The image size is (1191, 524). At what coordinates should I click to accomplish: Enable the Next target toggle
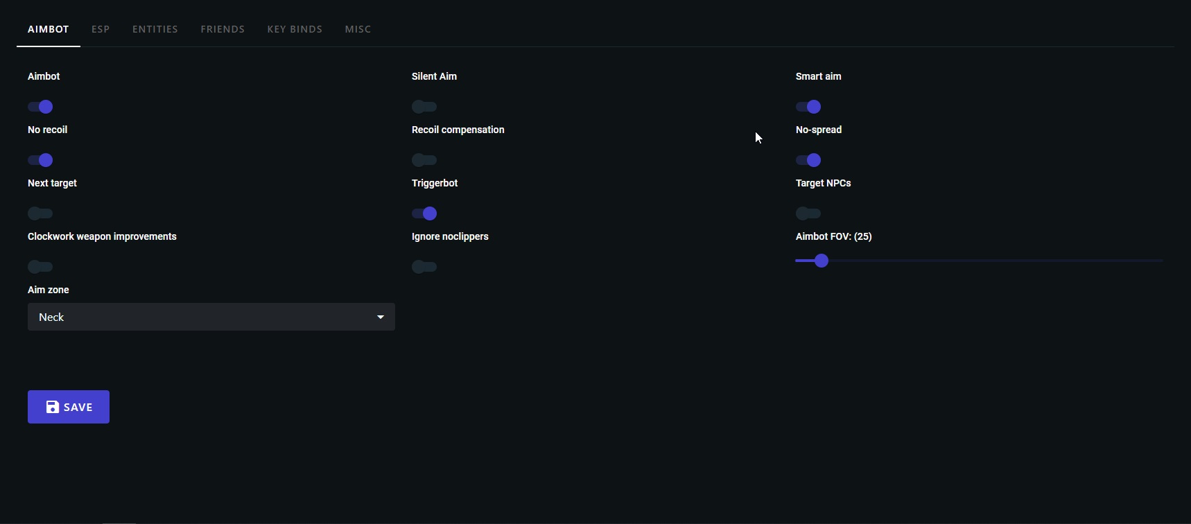[x=40, y=213]
